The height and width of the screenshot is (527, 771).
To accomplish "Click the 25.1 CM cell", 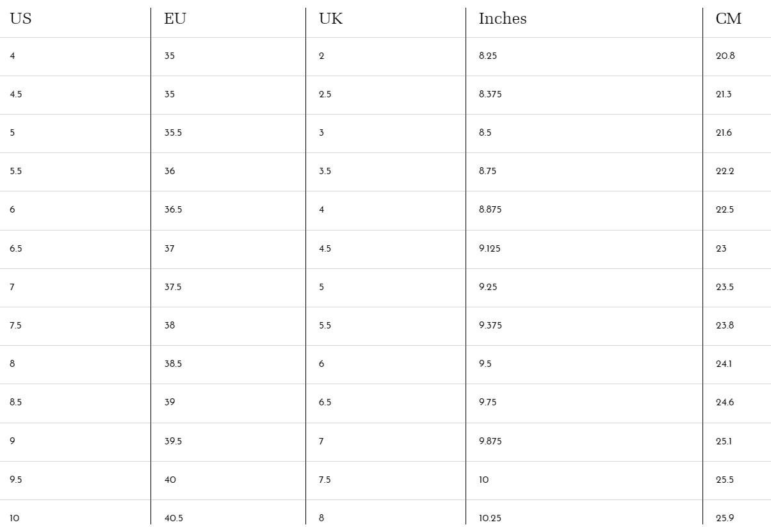I will (x=724, y=441).
